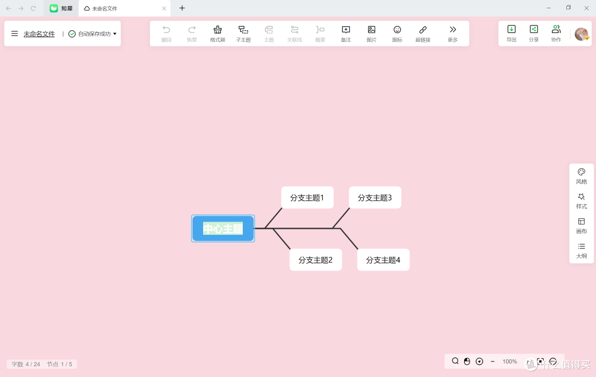Screen dimensions: 596x377
Task: Click the 撤回 undo icon
Action: (x=166, y=34)
